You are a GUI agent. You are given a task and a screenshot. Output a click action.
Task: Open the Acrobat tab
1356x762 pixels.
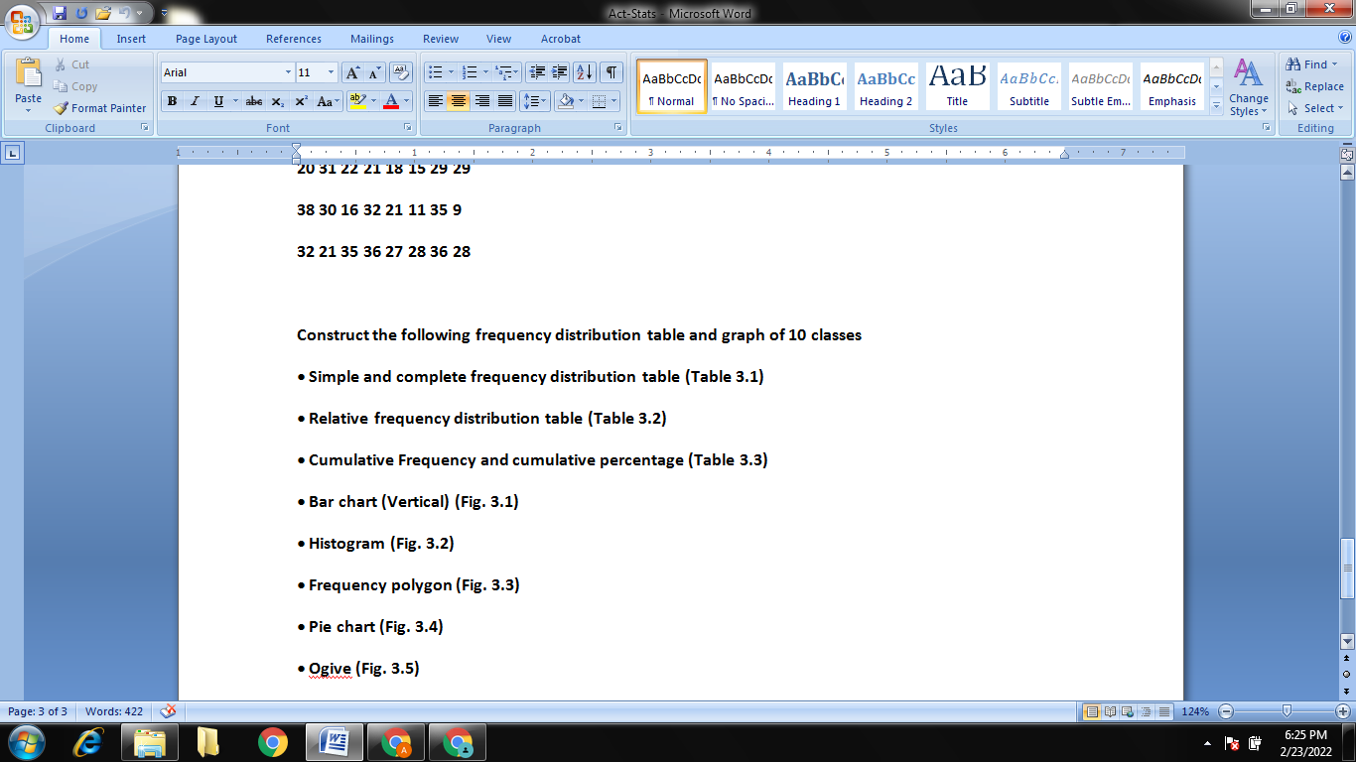click(561, 39)
